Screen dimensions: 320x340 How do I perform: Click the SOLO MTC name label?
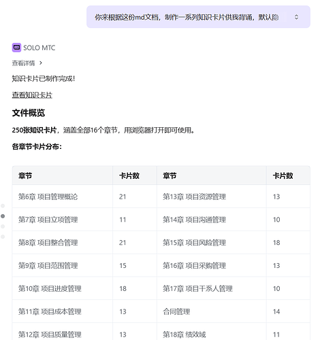click(x=39, y=48)
